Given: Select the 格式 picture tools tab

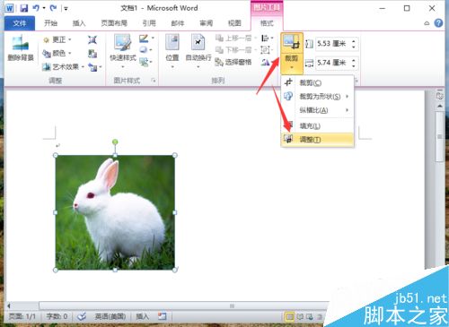Looking at the screenshot, I should 267,23.
